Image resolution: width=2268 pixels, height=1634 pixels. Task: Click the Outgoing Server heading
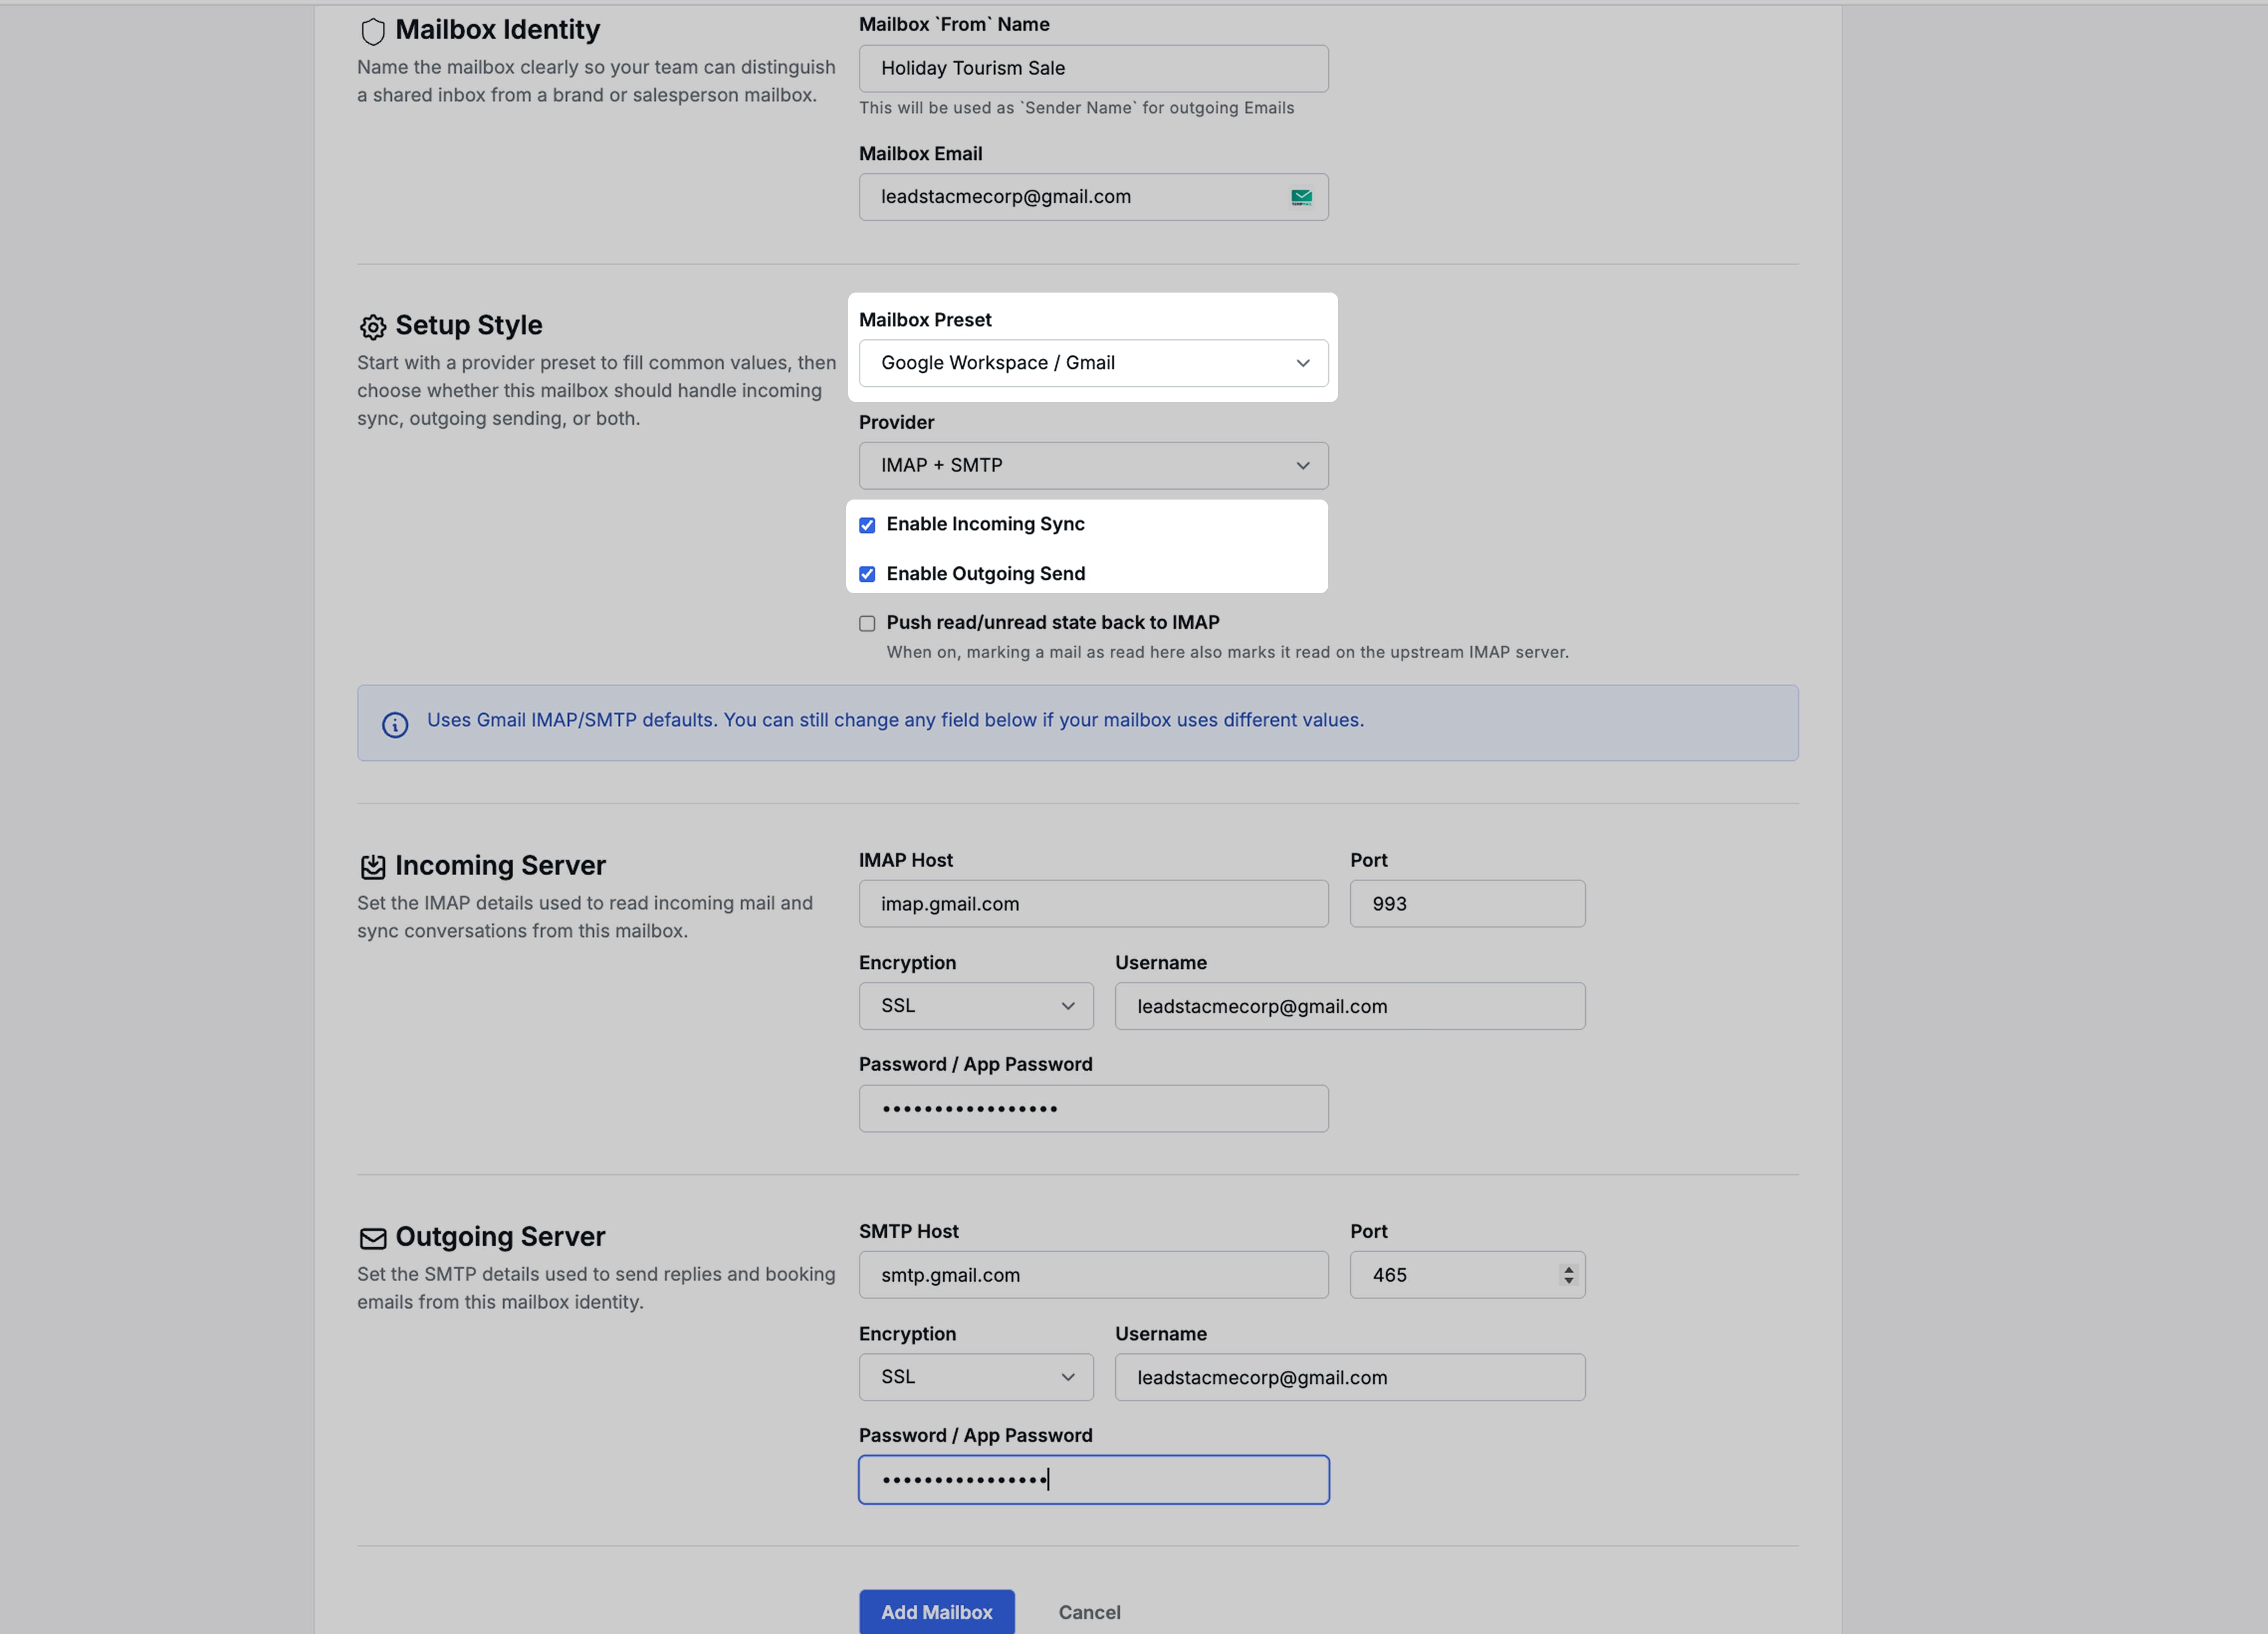coord(500,1237)
